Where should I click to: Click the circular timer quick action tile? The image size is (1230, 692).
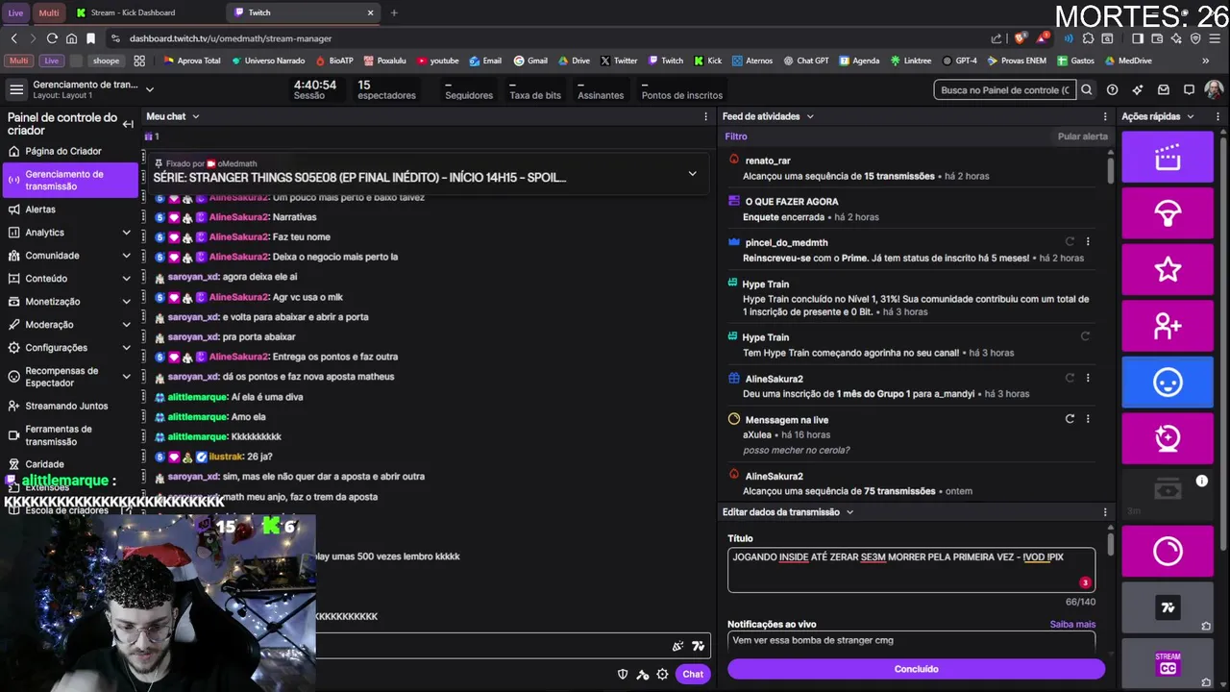[1168, 551]
